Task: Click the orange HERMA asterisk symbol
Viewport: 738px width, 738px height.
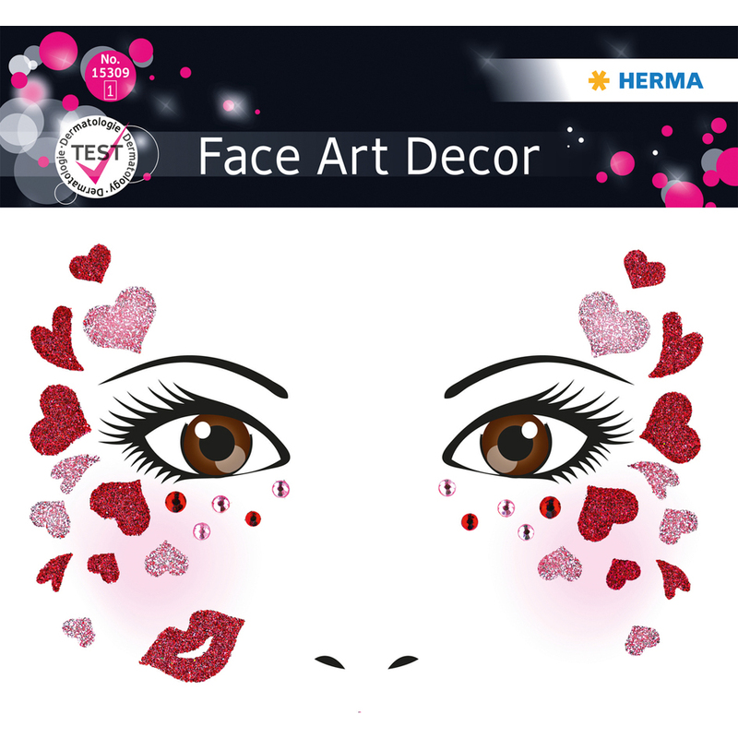Action: [x=599, y=80]
